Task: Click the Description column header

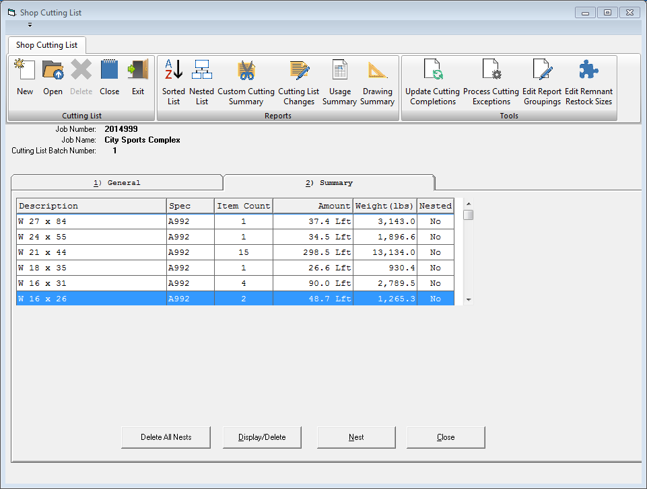Action: coord(91,206)
